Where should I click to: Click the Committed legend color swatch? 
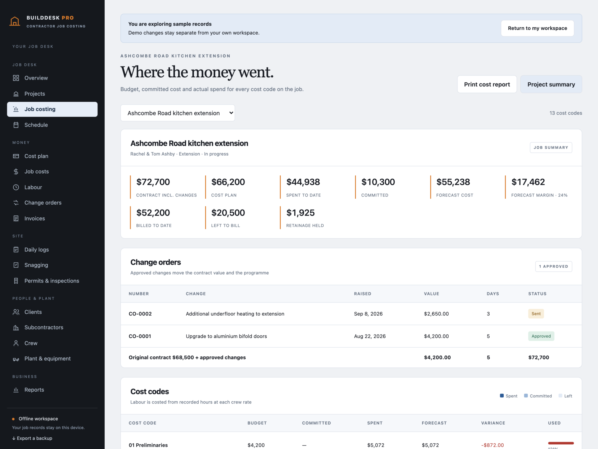[526, 396]
